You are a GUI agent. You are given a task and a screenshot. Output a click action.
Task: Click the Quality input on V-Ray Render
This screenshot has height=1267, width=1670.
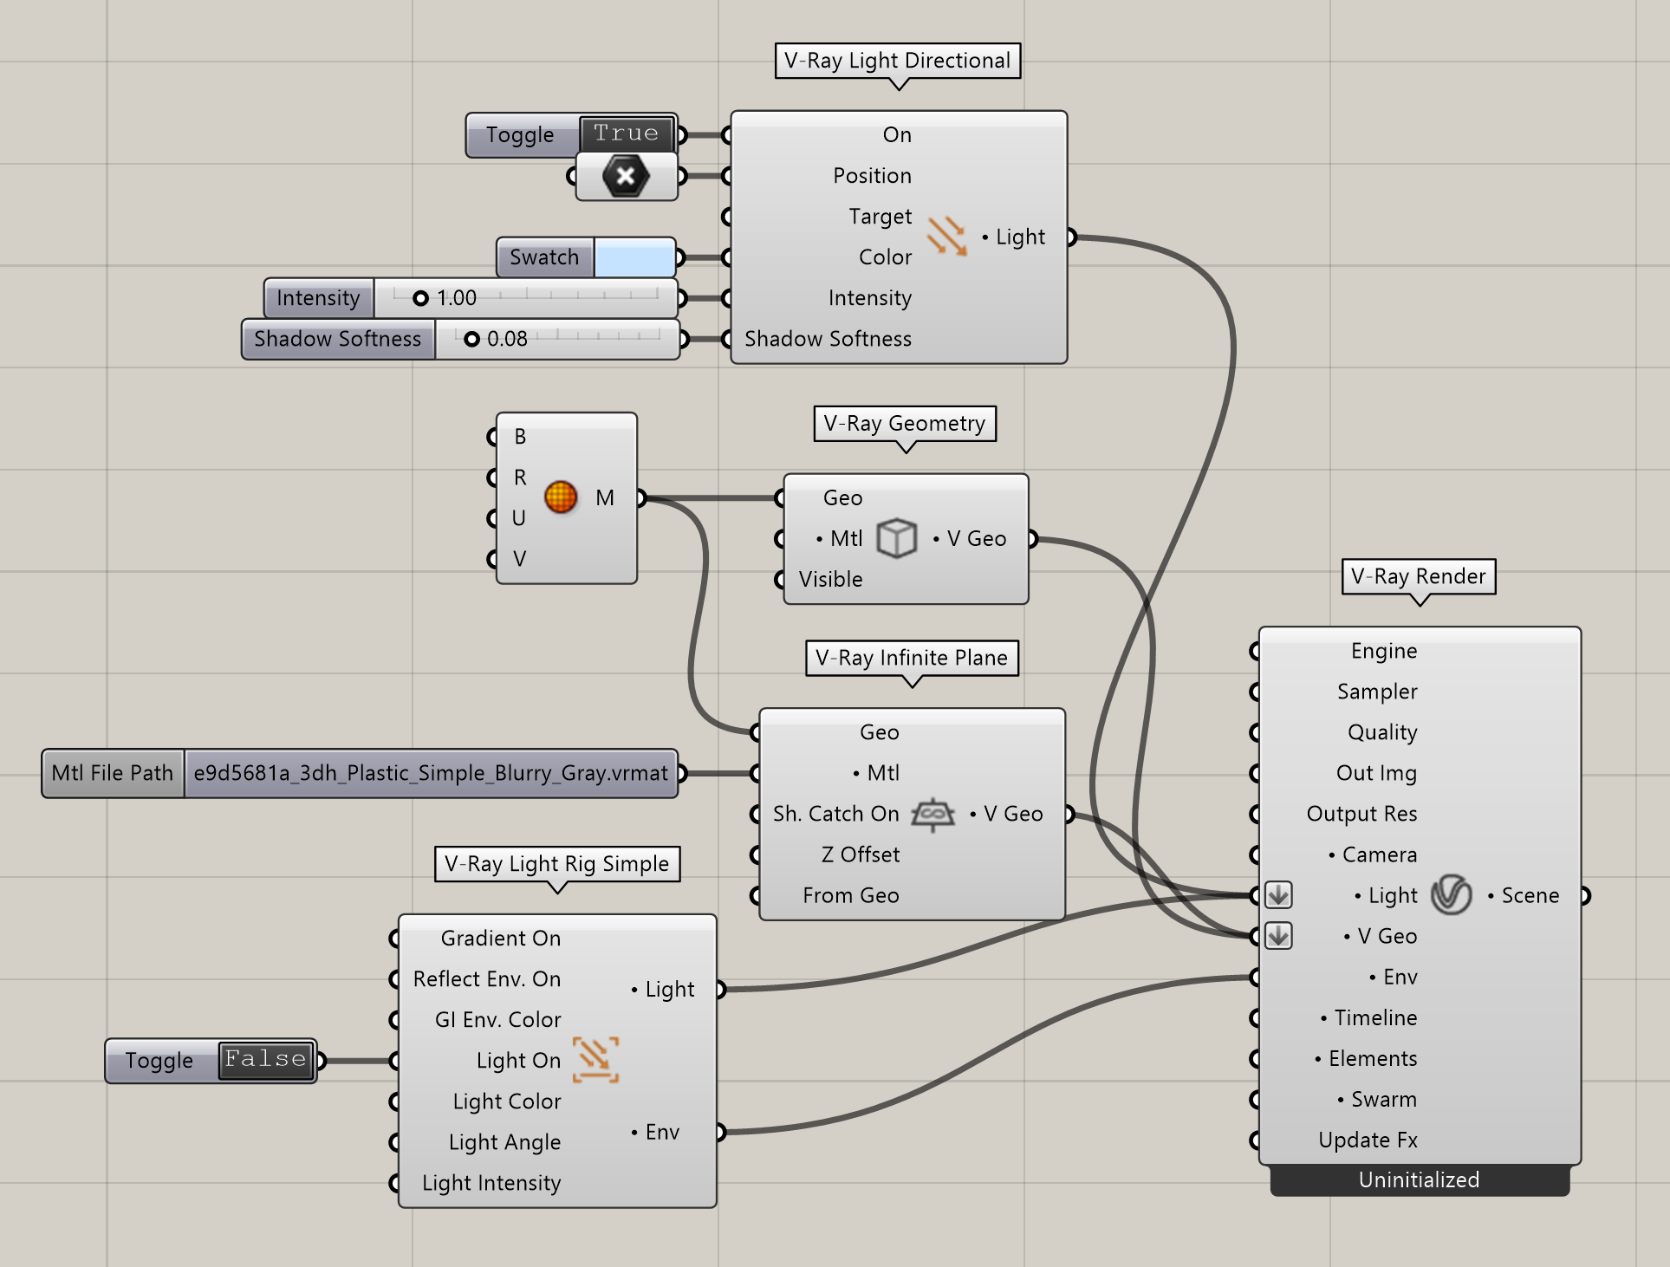coord(1382,732)
